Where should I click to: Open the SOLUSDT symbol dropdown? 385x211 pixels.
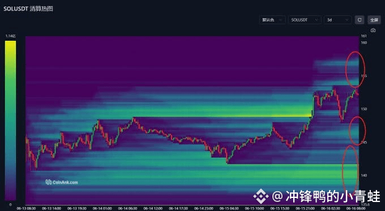pyautogui.click(x=305, y=20)
